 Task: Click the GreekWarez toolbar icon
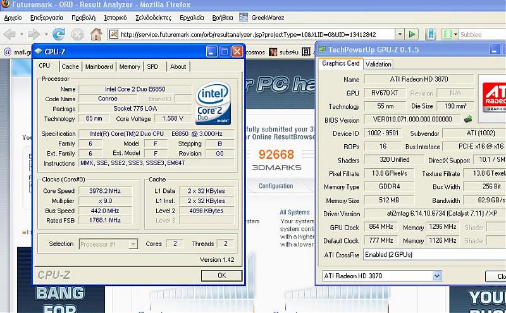(244, 17)
